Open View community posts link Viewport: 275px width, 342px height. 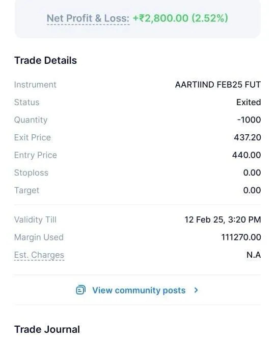[x=139, y=290]
